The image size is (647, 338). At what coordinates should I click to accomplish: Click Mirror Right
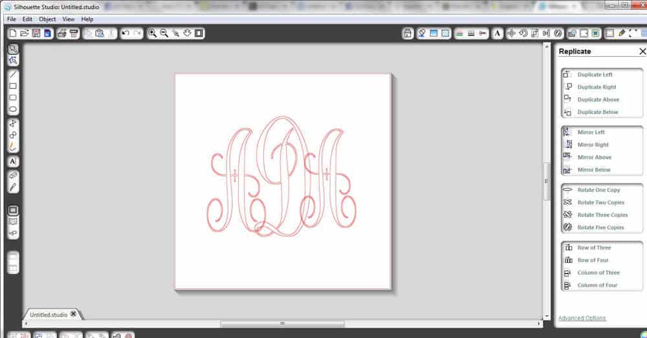coord(593,145)
